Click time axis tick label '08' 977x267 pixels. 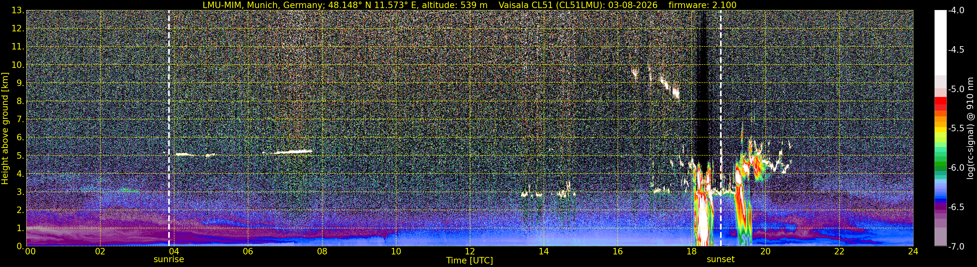click(x=322, y=251)
